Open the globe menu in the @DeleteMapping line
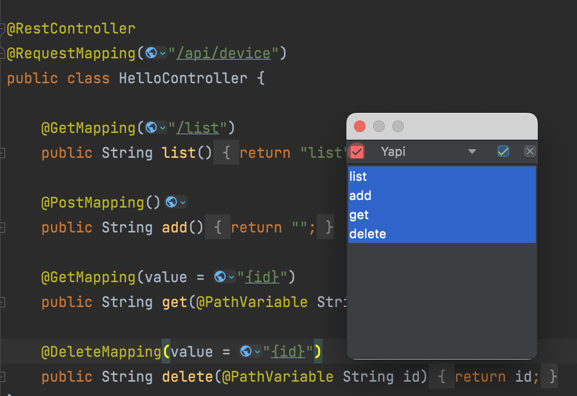The height and width of the screenshot is (396, 577). (251, 352)
